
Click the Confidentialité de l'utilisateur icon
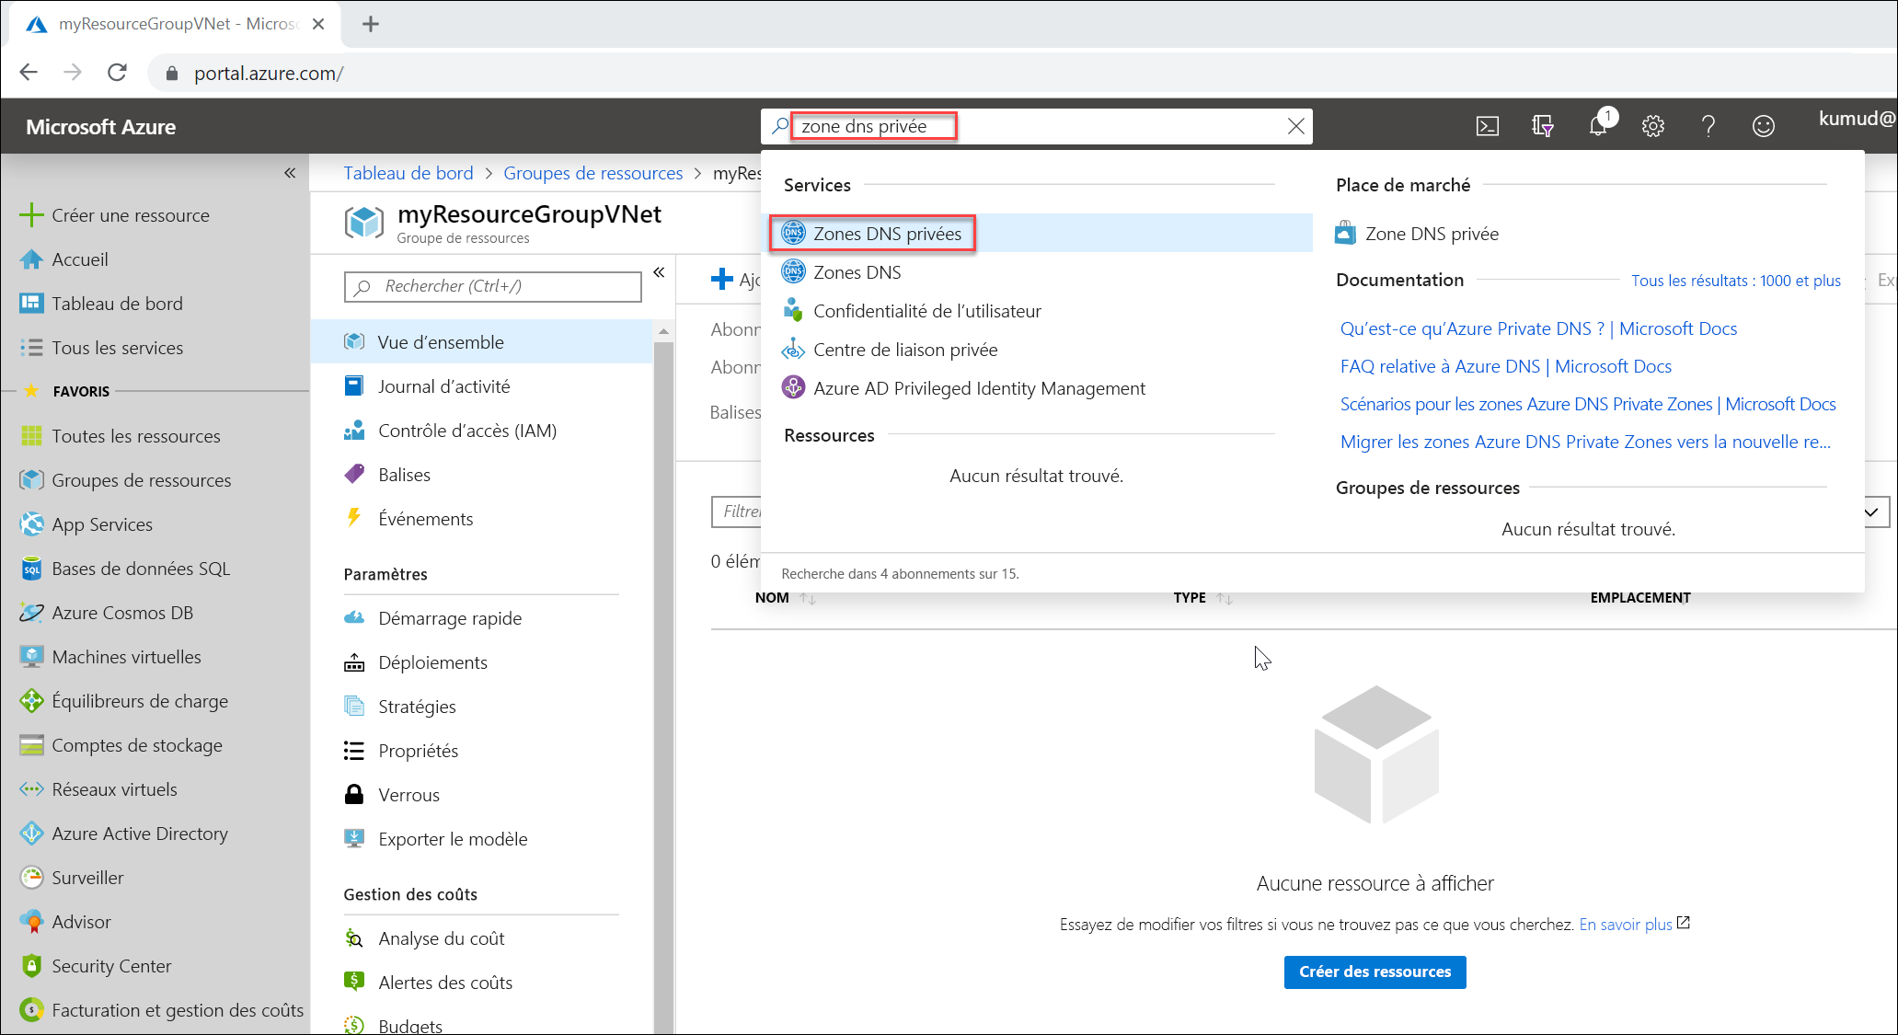tap(791, 311)
